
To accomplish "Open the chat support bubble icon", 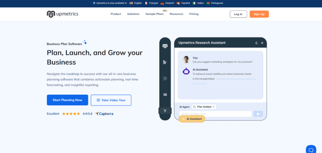I will [311, 150].
